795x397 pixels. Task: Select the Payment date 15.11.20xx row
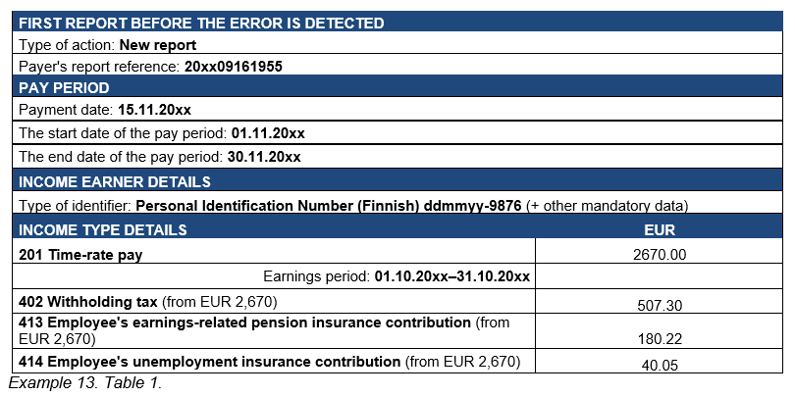[91, 110]
